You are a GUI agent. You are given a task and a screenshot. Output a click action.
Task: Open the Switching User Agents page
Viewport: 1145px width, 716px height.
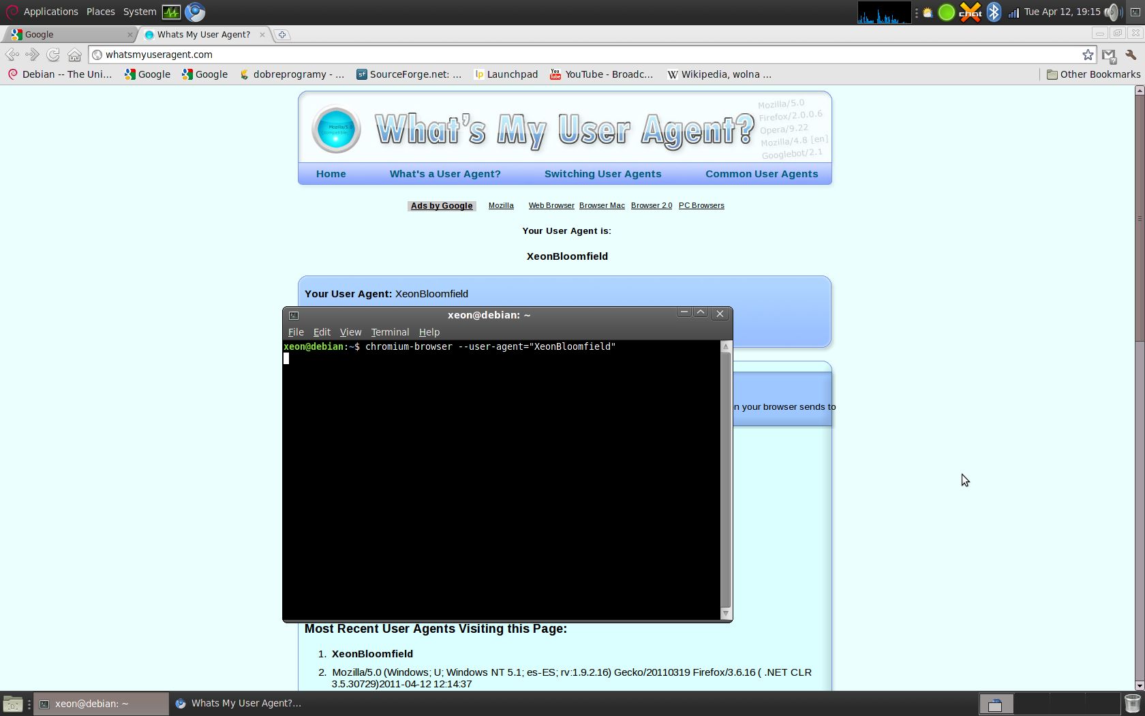[603, 174]
